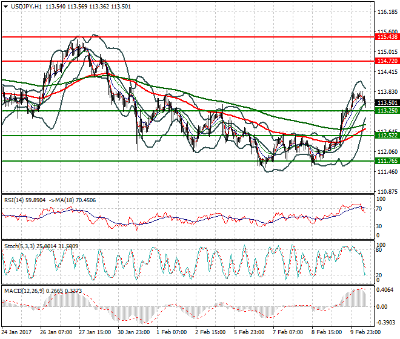Click the MACD scale value -0.3903
The height and width of the screenshot is (339, 400).
point(386,323)
